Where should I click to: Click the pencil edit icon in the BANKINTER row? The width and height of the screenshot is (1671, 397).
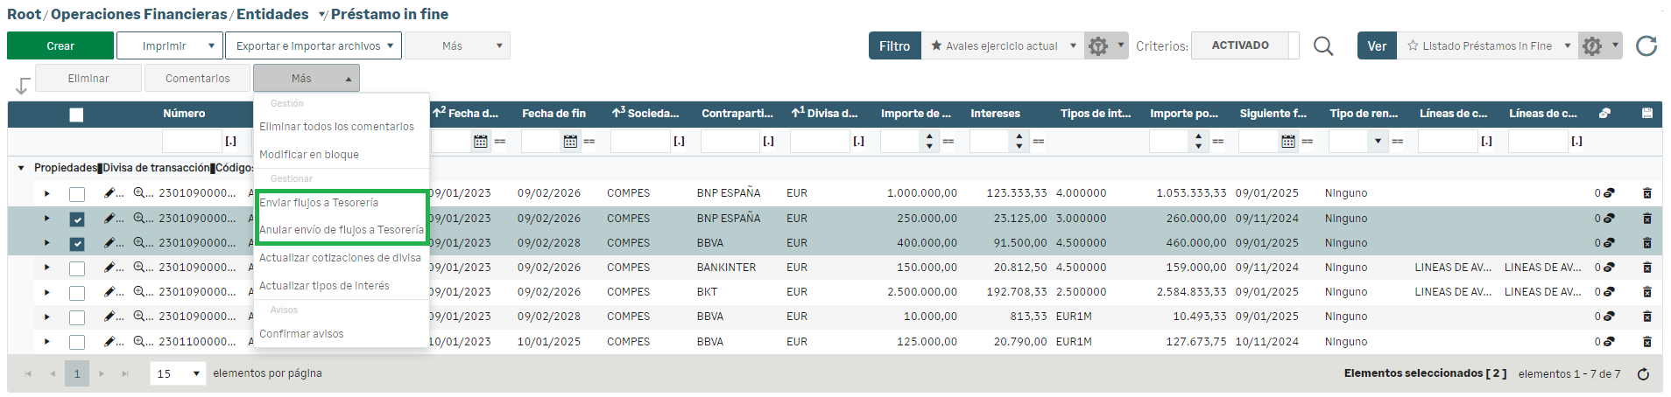click(109, 268)
